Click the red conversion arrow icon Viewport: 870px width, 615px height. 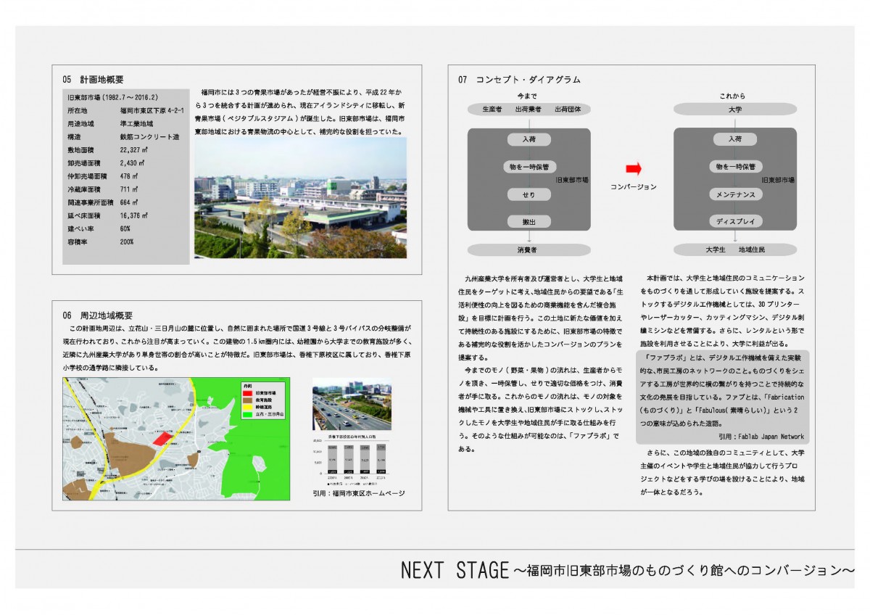point(633,169)
